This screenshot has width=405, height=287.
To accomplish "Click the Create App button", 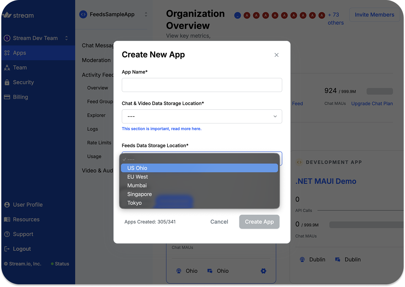I will coord(259,222).
